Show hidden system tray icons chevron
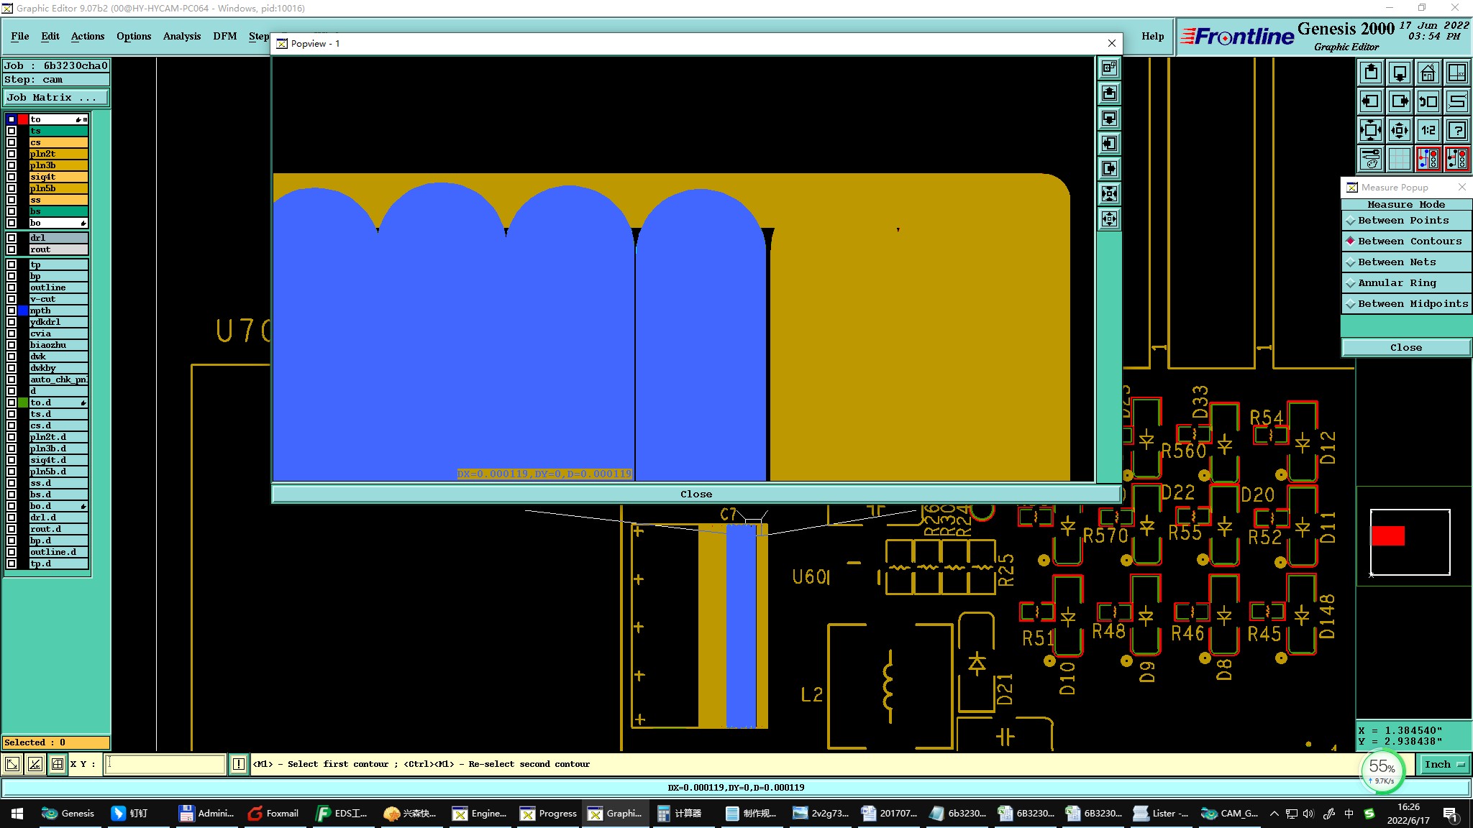The height and width of the screenshot is (828, 1473). [x=1274, y=814]
